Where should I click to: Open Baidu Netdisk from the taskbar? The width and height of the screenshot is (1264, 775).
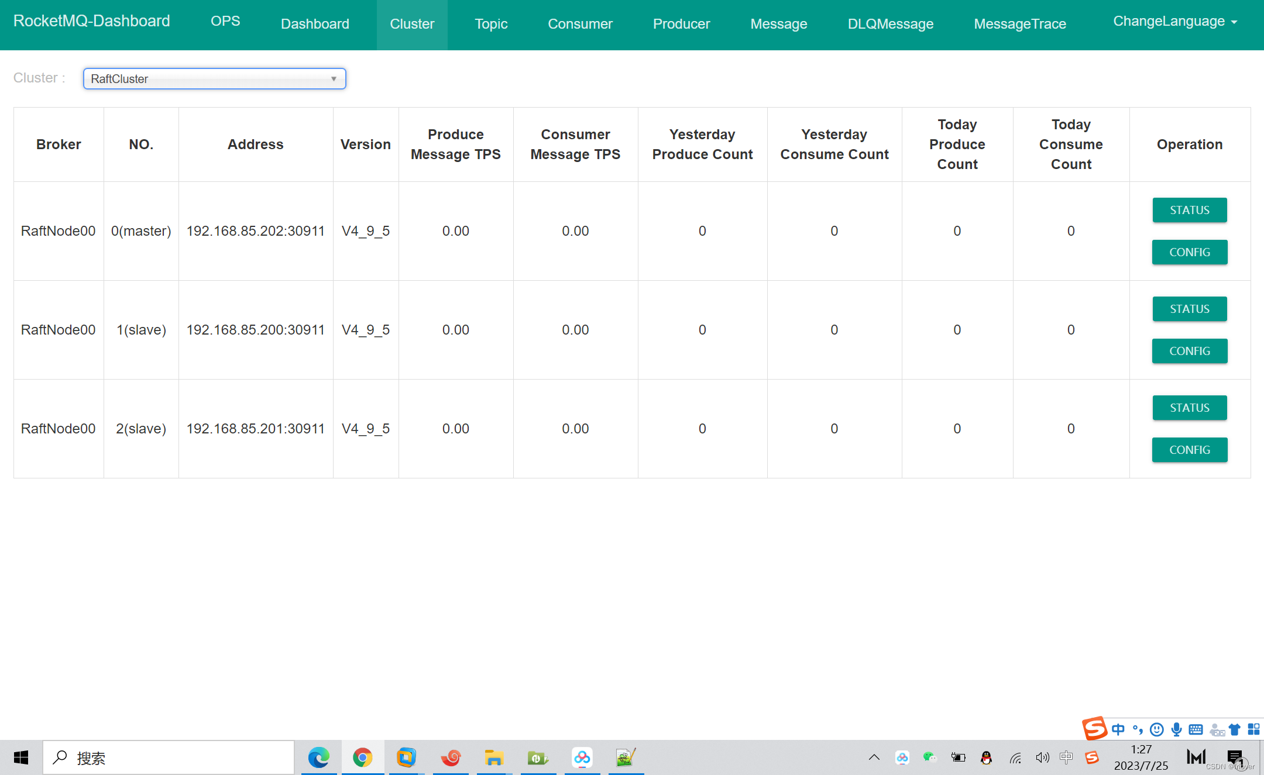tap(582, 757)
